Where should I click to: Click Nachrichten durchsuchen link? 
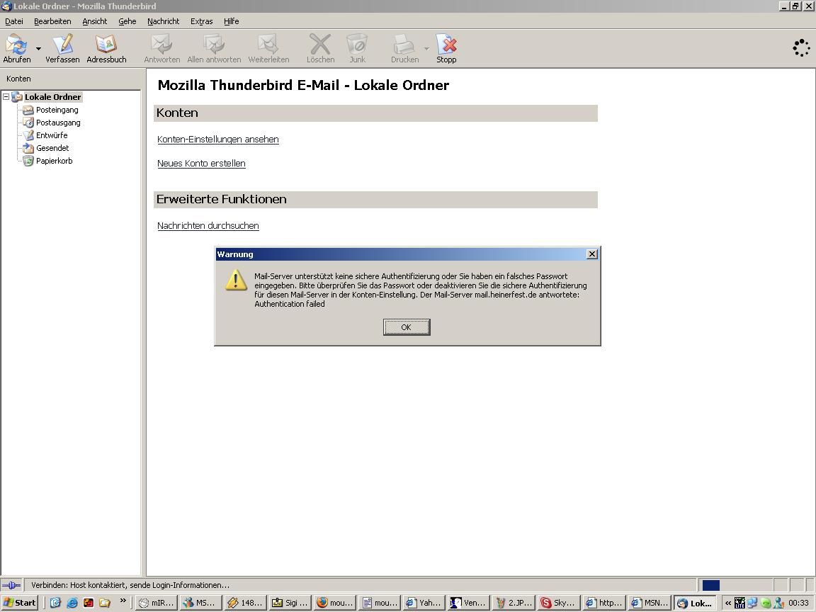[x=208, y=226]
